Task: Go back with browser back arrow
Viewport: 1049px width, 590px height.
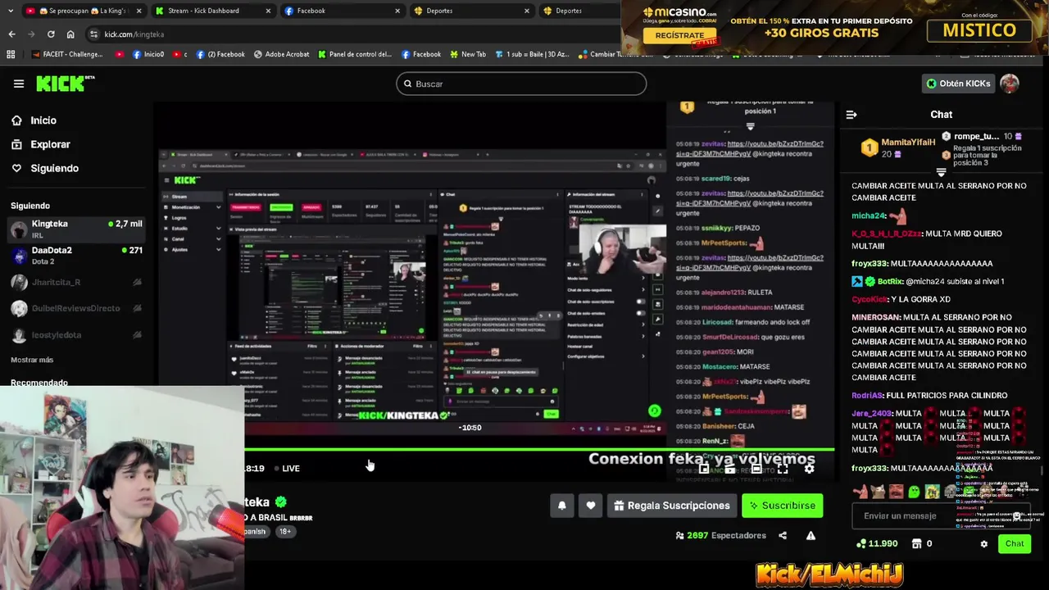Action: pos(11,34)
